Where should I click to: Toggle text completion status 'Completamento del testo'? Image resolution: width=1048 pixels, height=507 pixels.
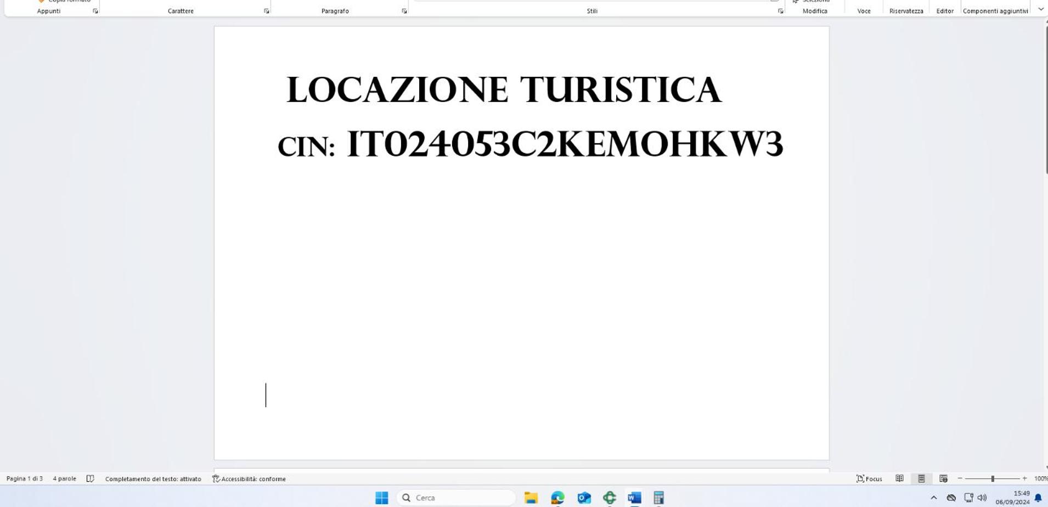click(x=153, y=478)
